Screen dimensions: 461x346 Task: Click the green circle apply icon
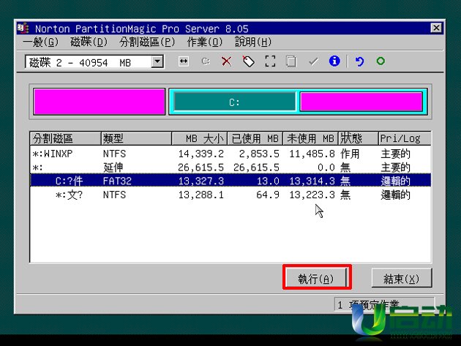tap(381, 62)
